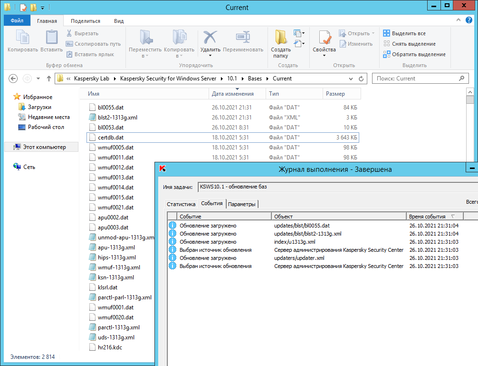
Task: Collapse the ribbon with chevron arrow
Action: [458, 20]
